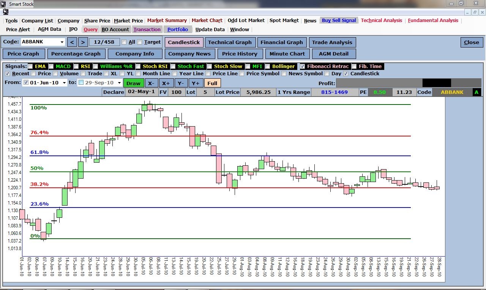This screenshot has height=290, width=486.
Task: Open the Company List menu
Action: [37, 21]
